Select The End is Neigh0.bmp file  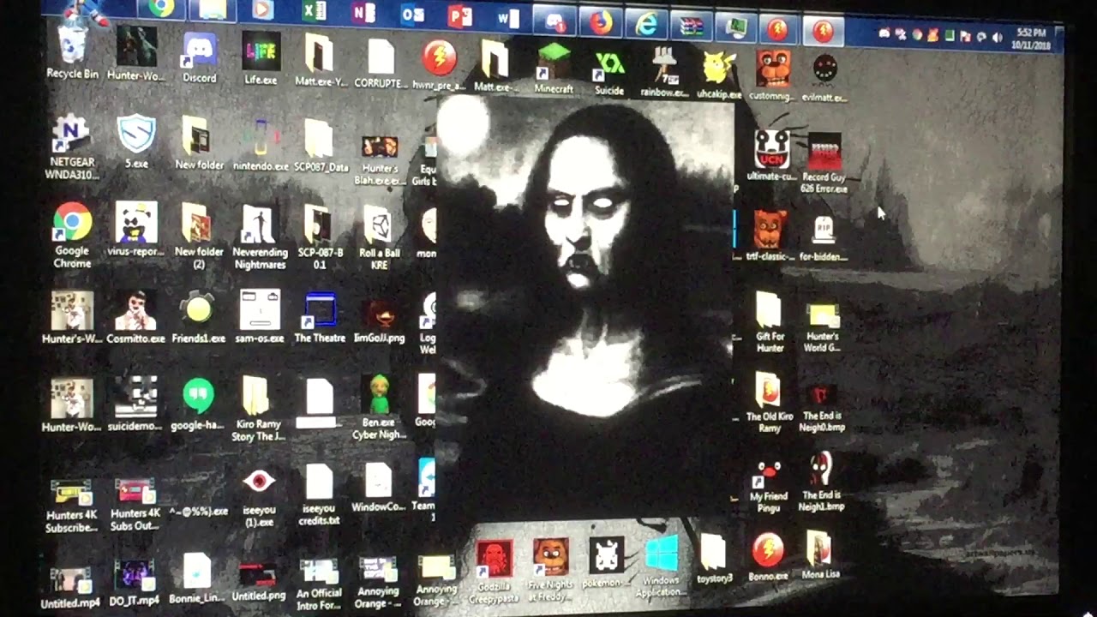pyautogui.click(x=821, y=405)
